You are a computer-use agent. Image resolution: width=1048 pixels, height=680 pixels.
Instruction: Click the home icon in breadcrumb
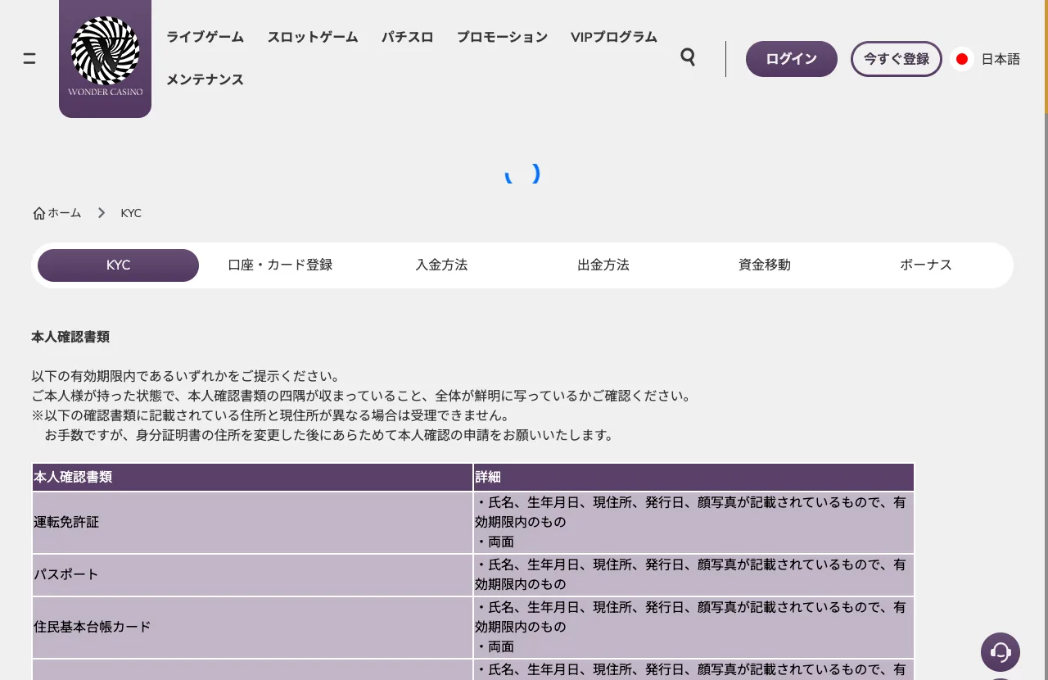[38, 213]
